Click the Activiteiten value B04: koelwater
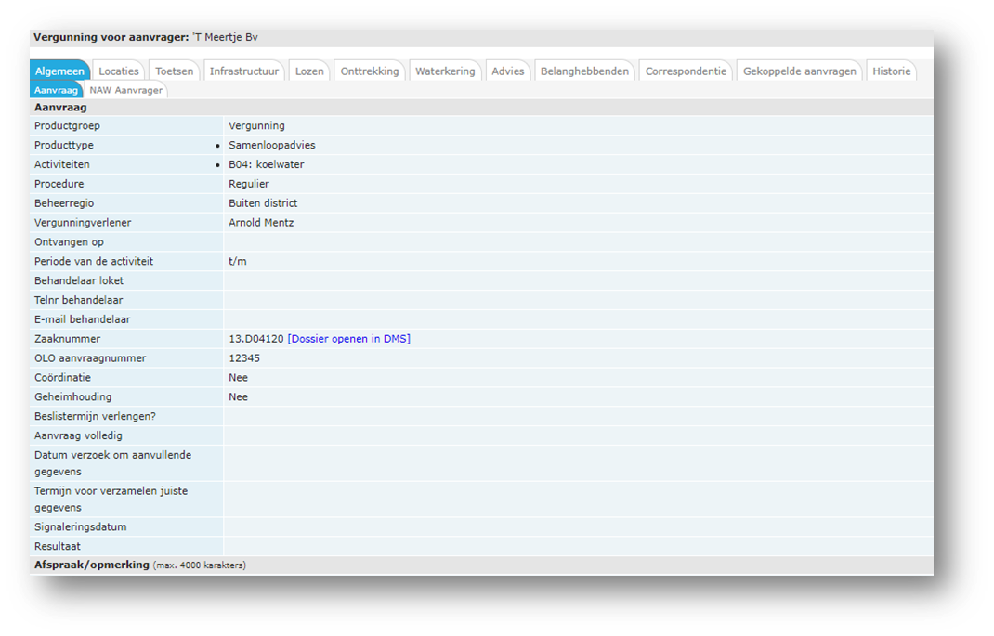 [x=267, y=164]
